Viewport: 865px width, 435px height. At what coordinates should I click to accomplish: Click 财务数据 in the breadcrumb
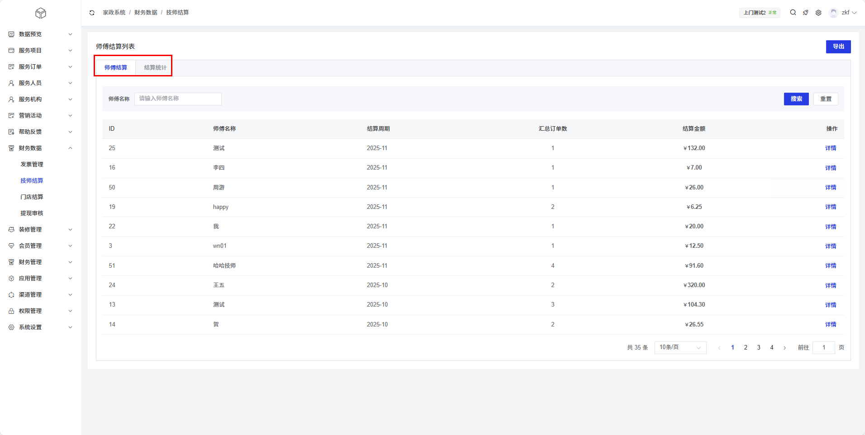tap(146, 13)
